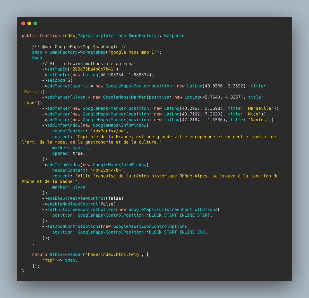Screen dimensions: 309x298
Task: Click the "All following methods are optional" comment
Action: (x=89, y=64)
